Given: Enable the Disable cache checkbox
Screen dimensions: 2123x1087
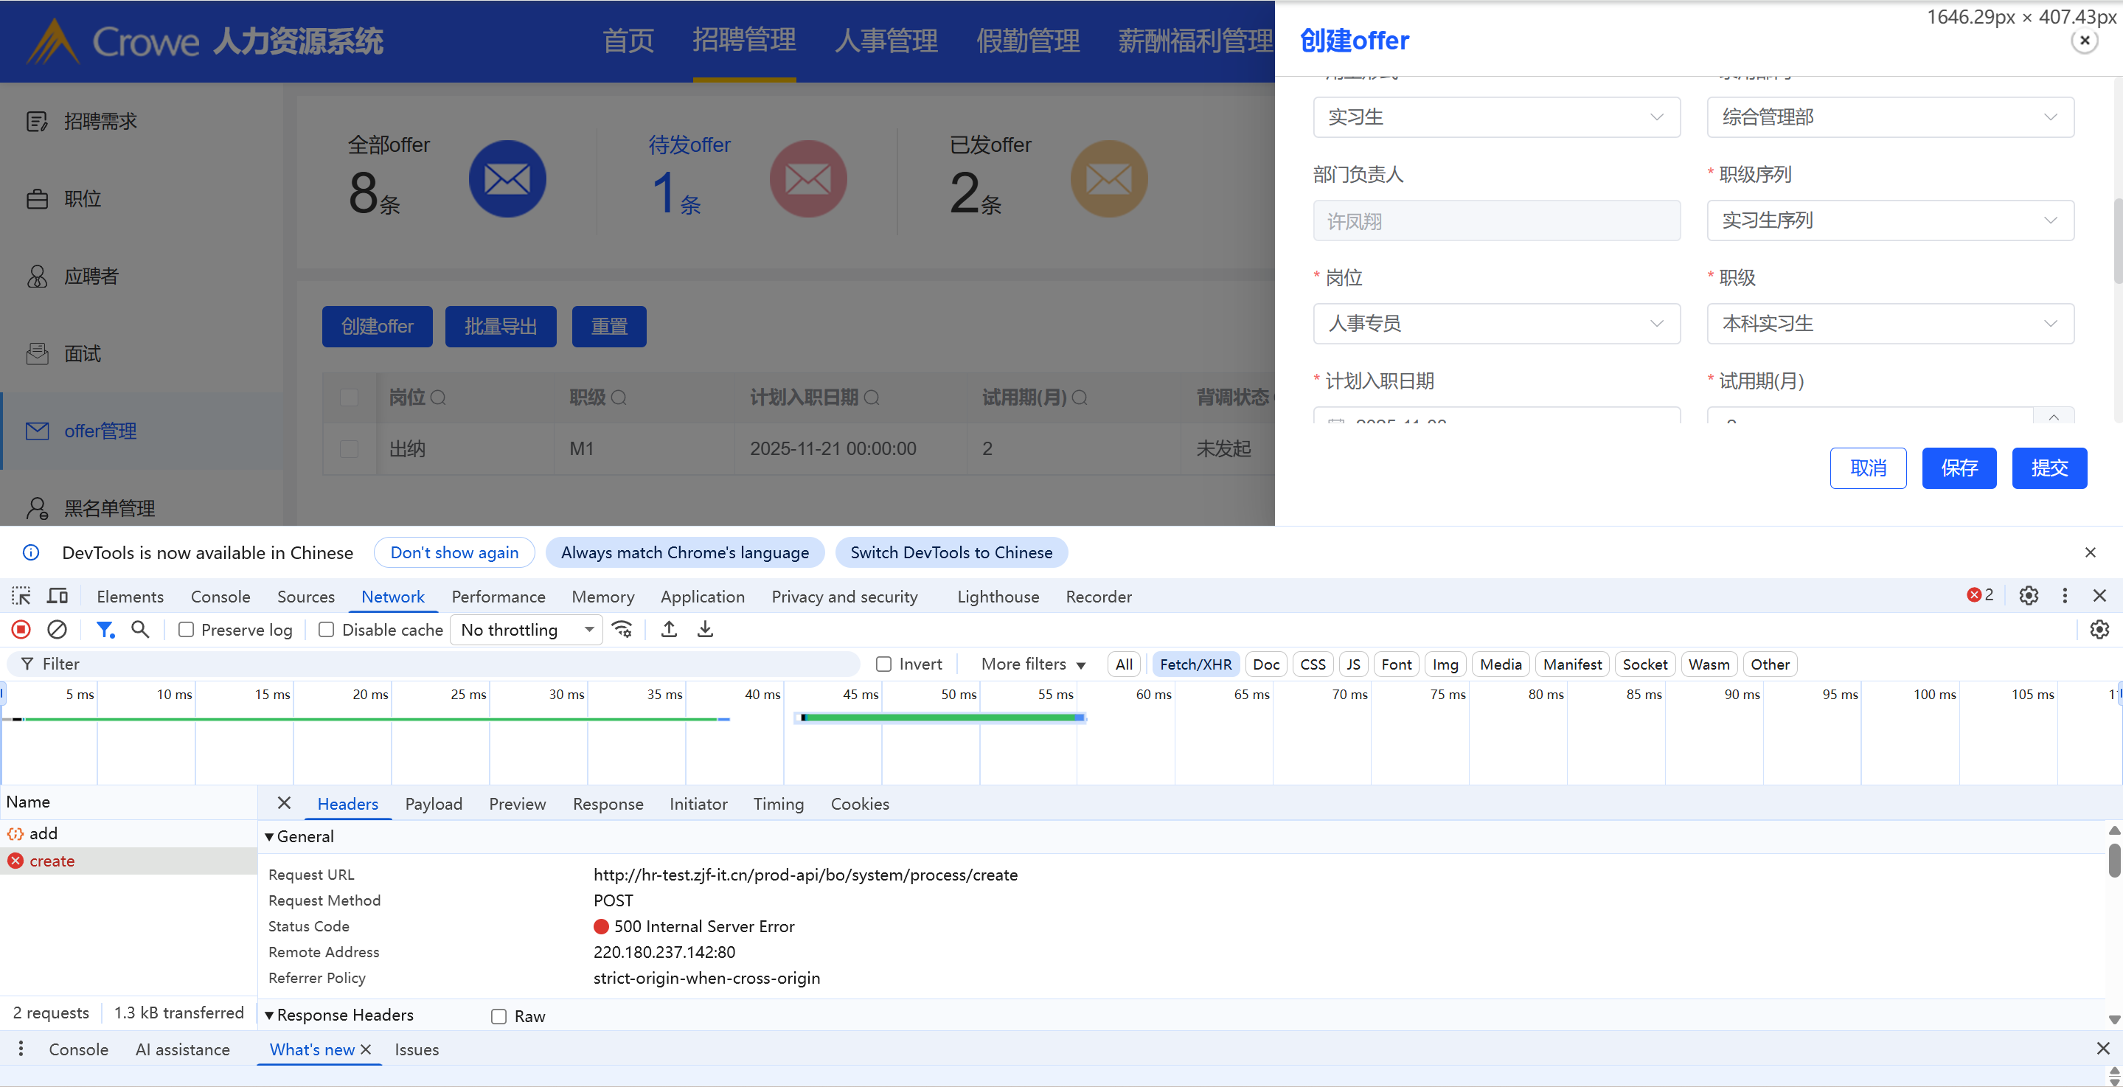Looking at the screenshot, I should [x=327, y=630].
